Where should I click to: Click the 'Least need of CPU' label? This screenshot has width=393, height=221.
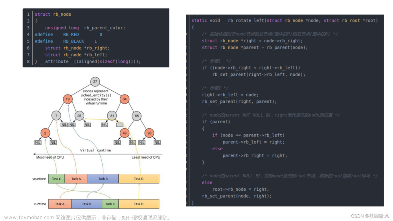tap(146, 157)
